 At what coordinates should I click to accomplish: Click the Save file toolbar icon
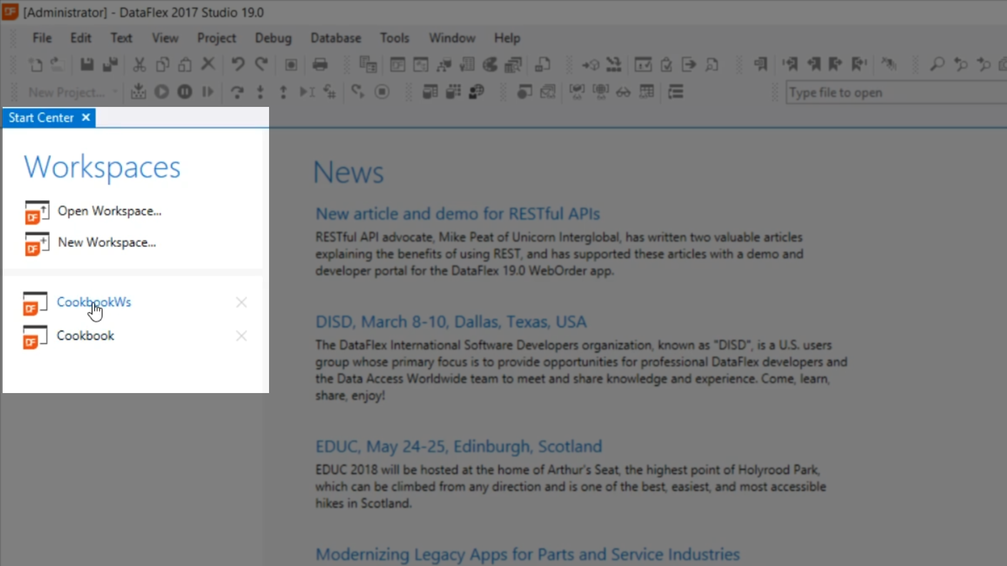(87, 64)
